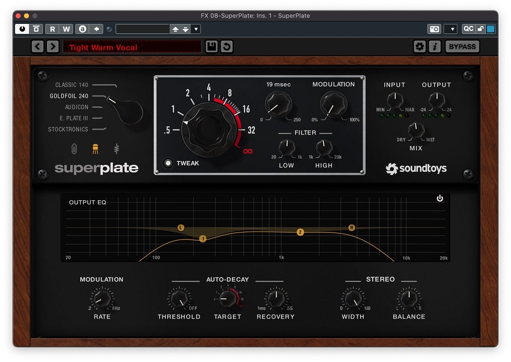The image size is (511, 362).
Task: Enable Write automation with W button
Action: pos(66,29)
